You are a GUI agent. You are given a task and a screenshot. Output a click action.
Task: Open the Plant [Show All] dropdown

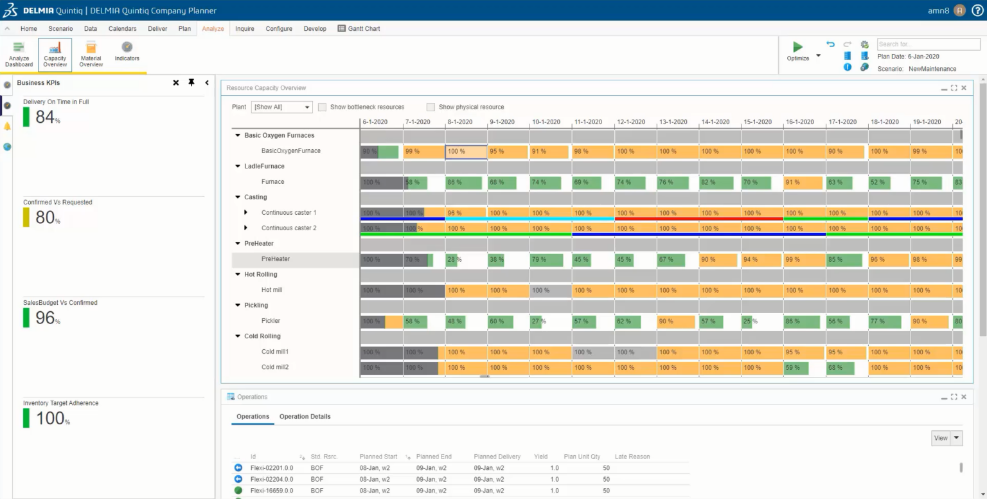[x=307, y=107]
